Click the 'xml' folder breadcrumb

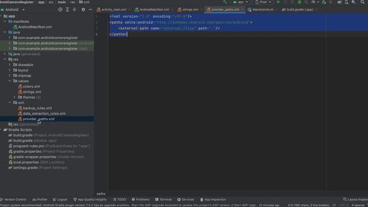click(x=85, y=2)
